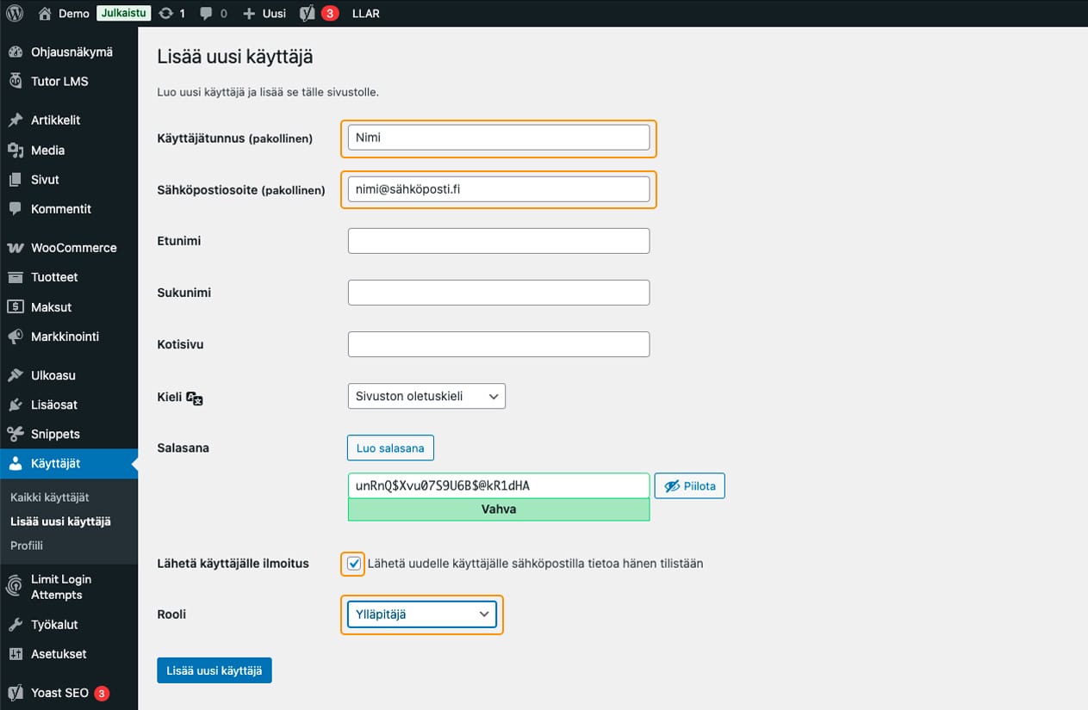Image resolution: width=1088 pixels, height=710 pixels.
Task: Open the Rooli dropdown showing Ylläpitäjä
Action: (x=422, y=614)
